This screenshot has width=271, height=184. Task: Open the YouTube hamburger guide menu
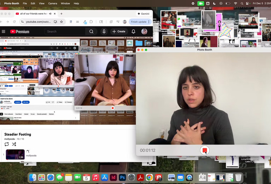pos(3,32)
